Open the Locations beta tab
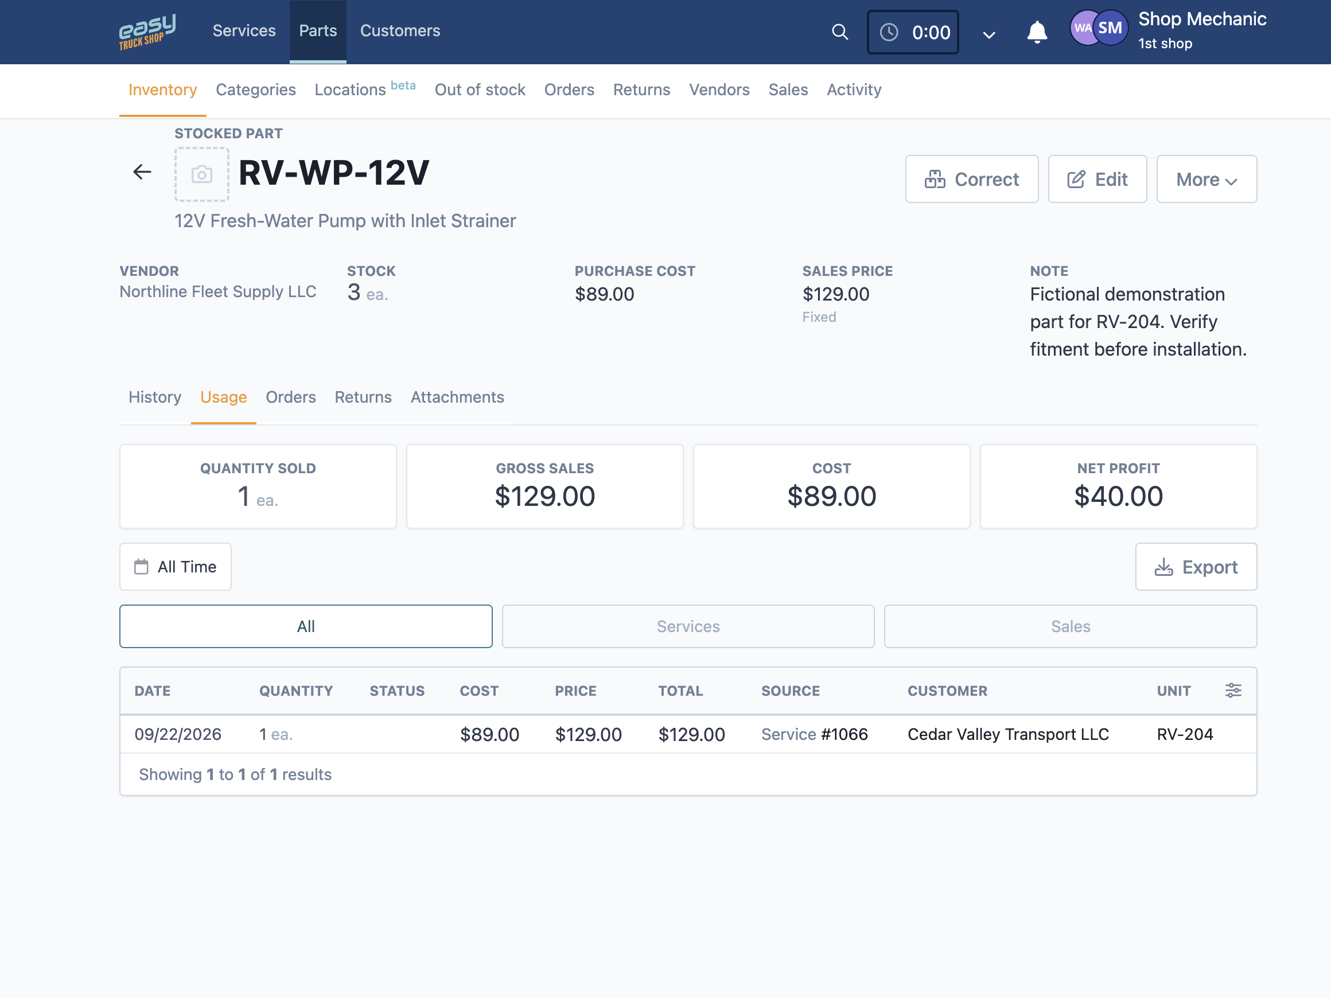 tap(365, 89)
